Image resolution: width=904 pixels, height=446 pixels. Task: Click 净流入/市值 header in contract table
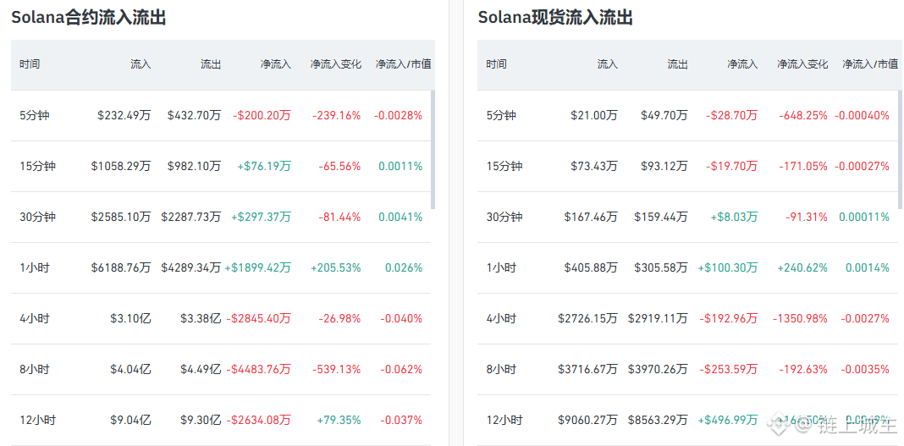(x=404, y=64)
